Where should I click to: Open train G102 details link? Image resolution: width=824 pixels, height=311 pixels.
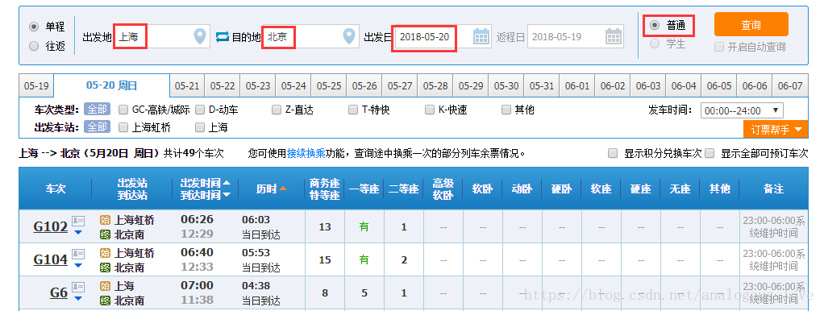click(51, 226)
